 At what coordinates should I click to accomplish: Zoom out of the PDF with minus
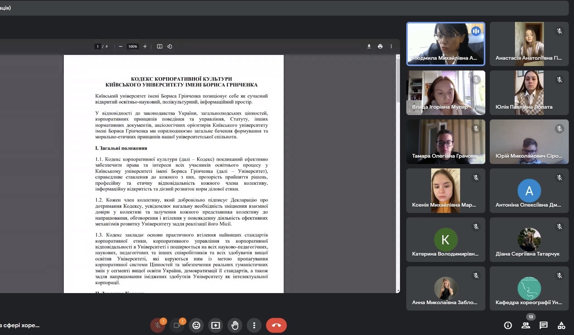pyautogui.click(x=121, y=46)
